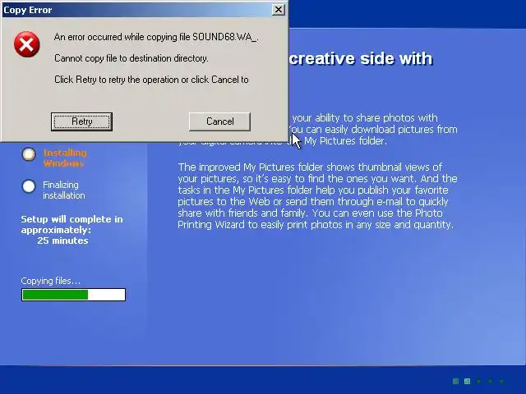Select the Installing Windows step radio indicator
Screen dimensions: 526x394
click(29, 154)
